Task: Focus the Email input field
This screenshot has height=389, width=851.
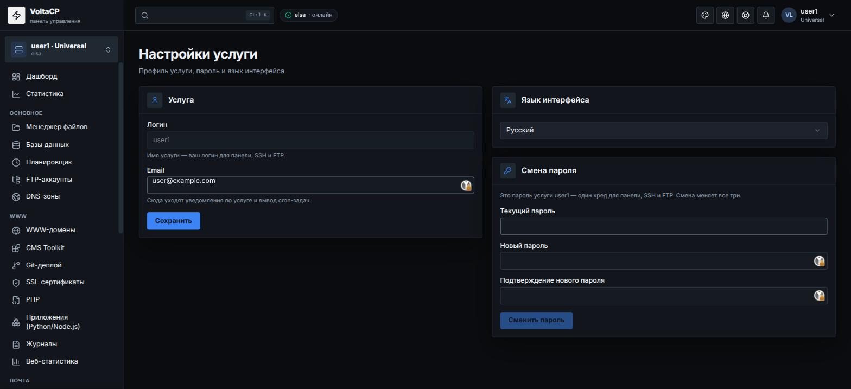Action: (x=310, y=185)
